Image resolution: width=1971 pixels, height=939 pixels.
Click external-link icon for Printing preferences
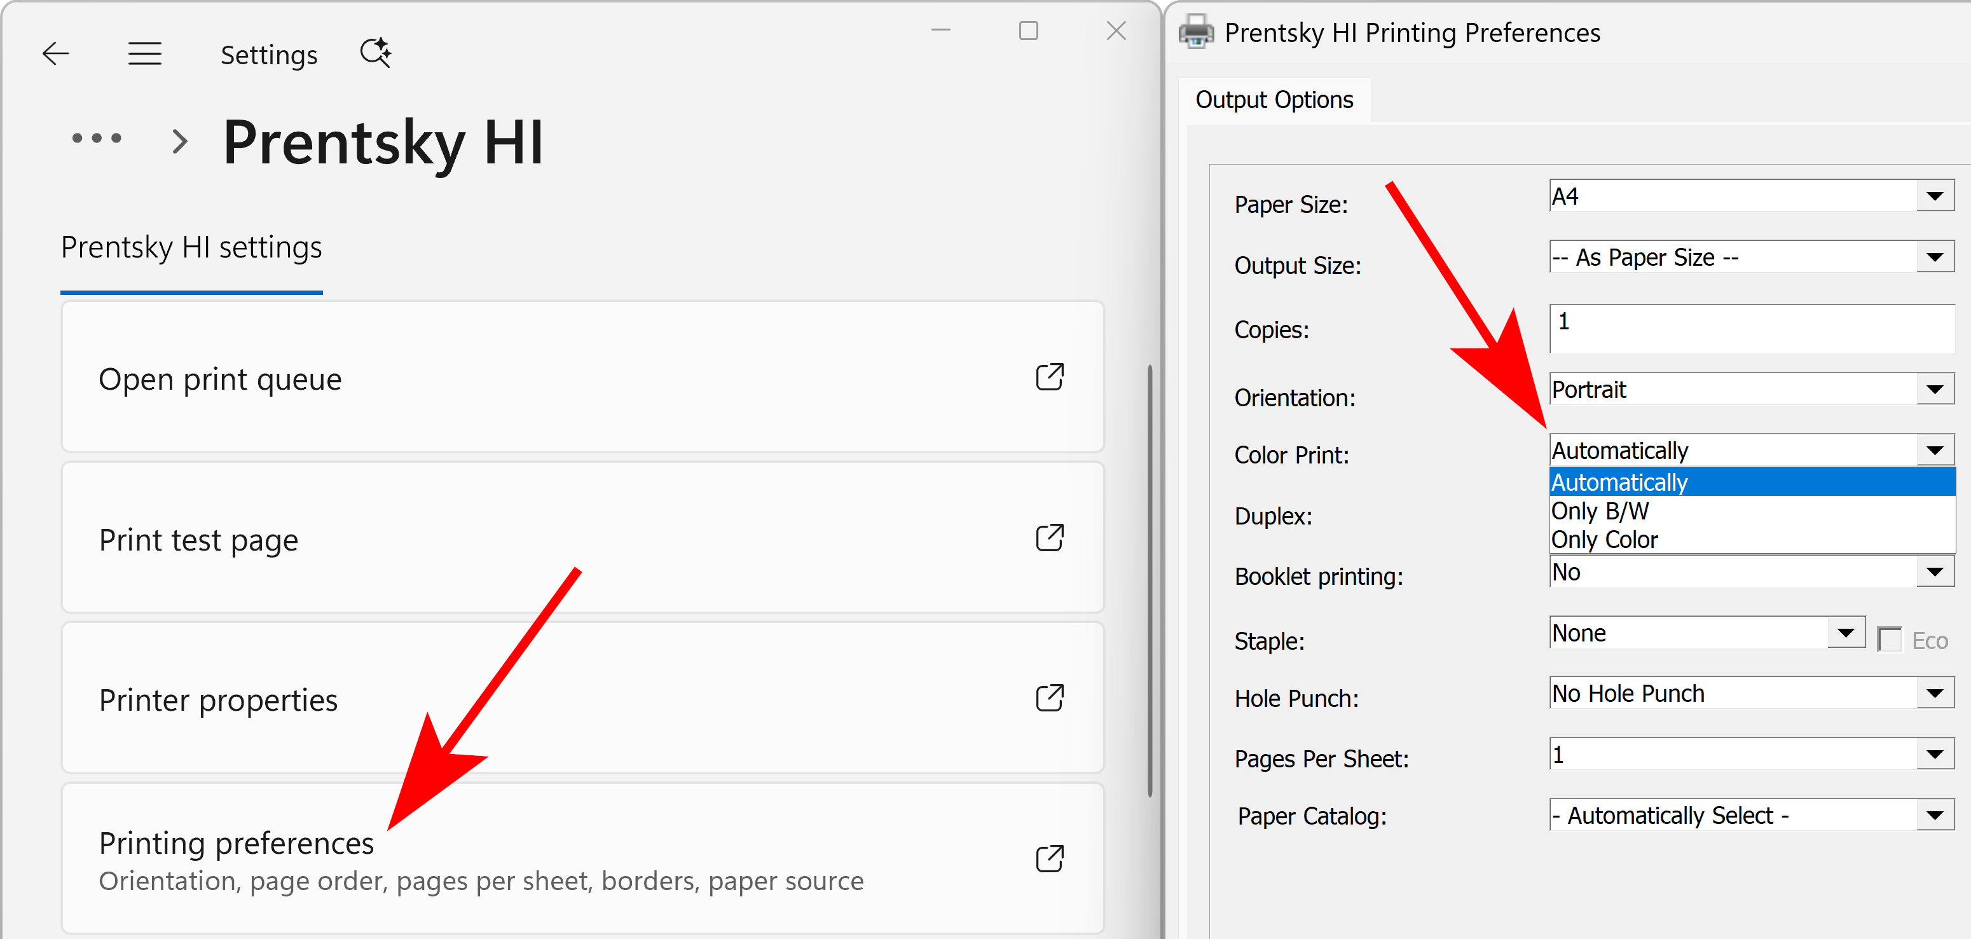click(x=1050, y=858)
